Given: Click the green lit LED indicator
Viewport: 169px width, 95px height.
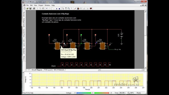Looking at the screenshot, I should [x=81, y=35].
